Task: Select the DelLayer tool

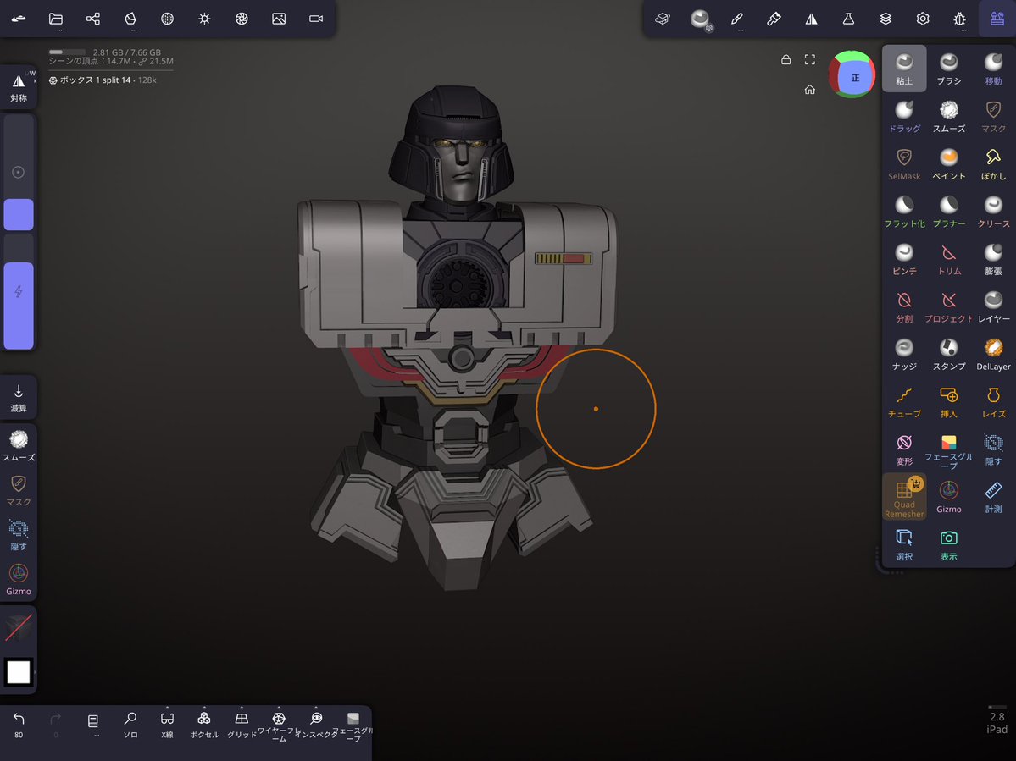Action: tap(993, 354)
